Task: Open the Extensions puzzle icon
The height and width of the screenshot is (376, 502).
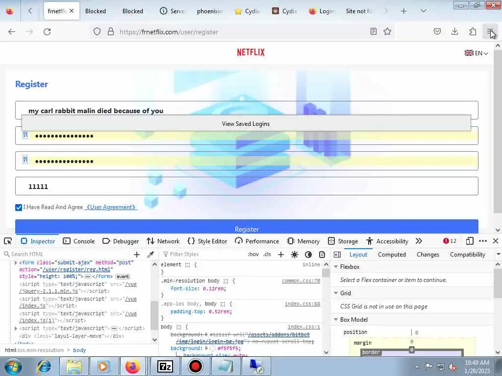Action: (x=473, y=31)
